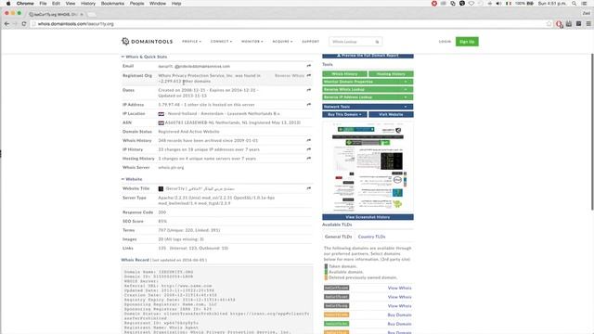
Task: Click the share arrow in the Whois History row
Action: tap(309, 140)
